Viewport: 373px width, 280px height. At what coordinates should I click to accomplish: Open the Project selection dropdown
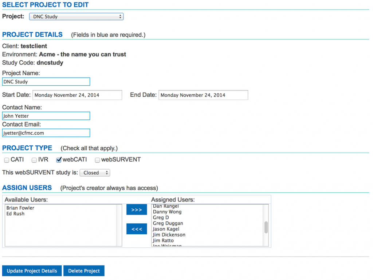76,16
